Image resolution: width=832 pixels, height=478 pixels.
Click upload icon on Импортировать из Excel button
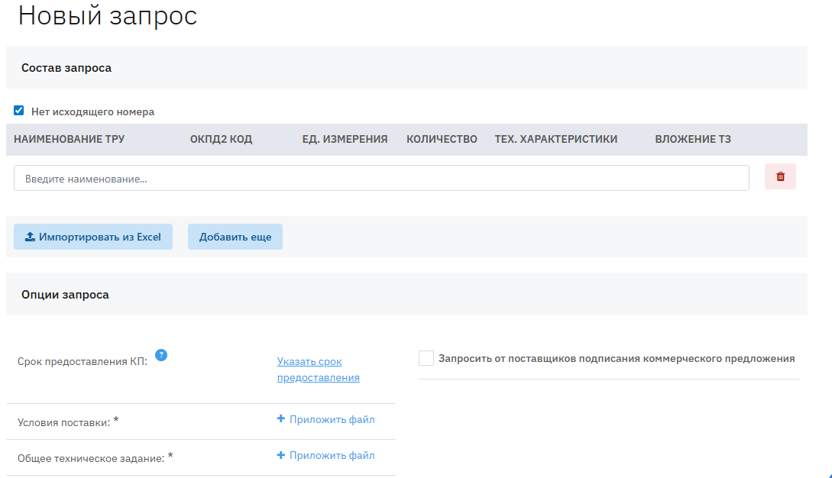click(31, 237)
